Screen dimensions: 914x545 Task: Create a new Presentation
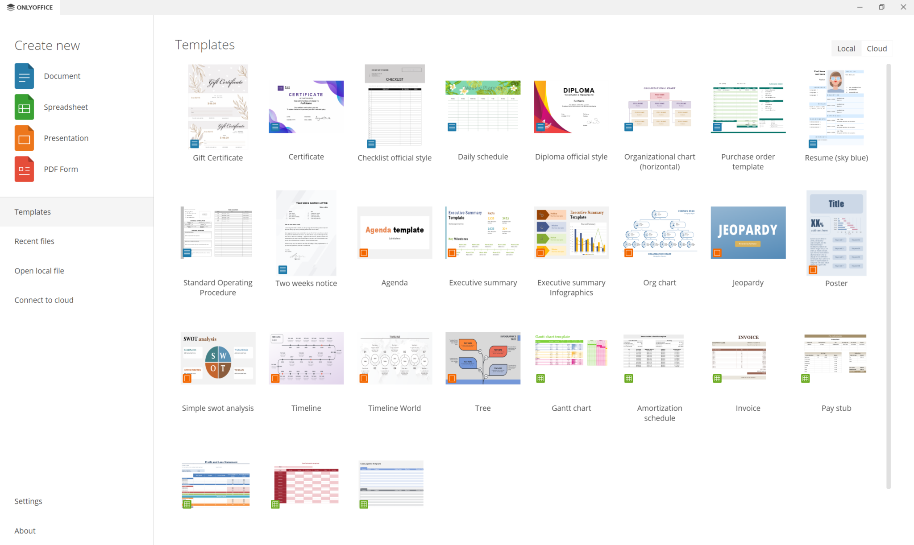click(66, 138)
